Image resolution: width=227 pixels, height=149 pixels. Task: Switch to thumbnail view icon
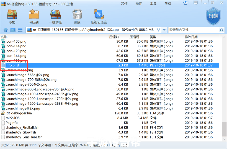pyautogui.click(x=13, y=30)
